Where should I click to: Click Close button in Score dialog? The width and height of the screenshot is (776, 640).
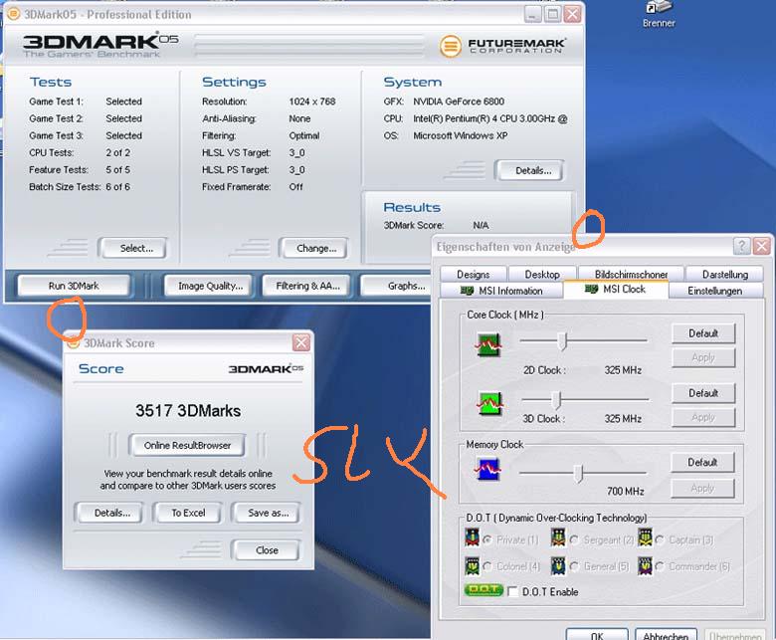(x=267, y=550)
